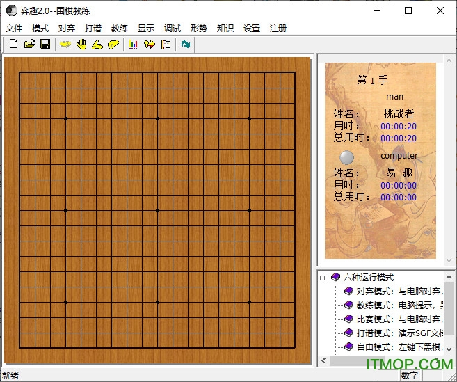Click book icon beside 六种运行模式
The image size is (457, 382).
(x=336, y=277)
